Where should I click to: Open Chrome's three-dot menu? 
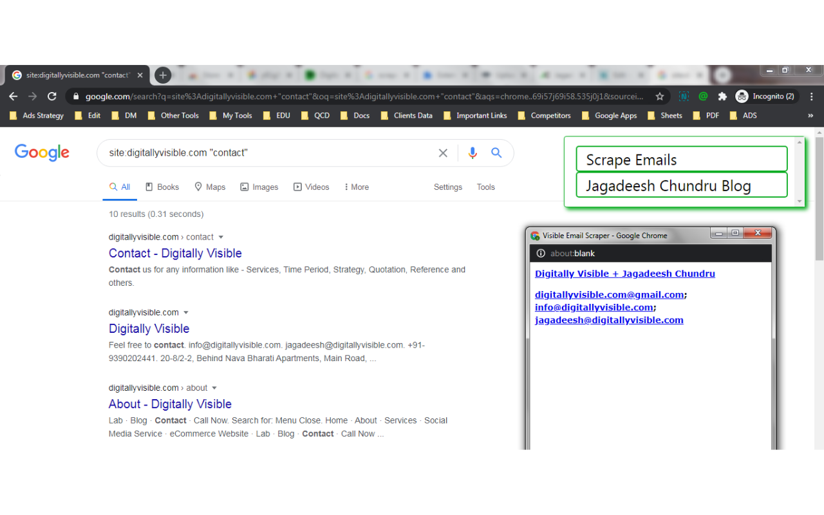pyautogui.click(x=811, y=96)
